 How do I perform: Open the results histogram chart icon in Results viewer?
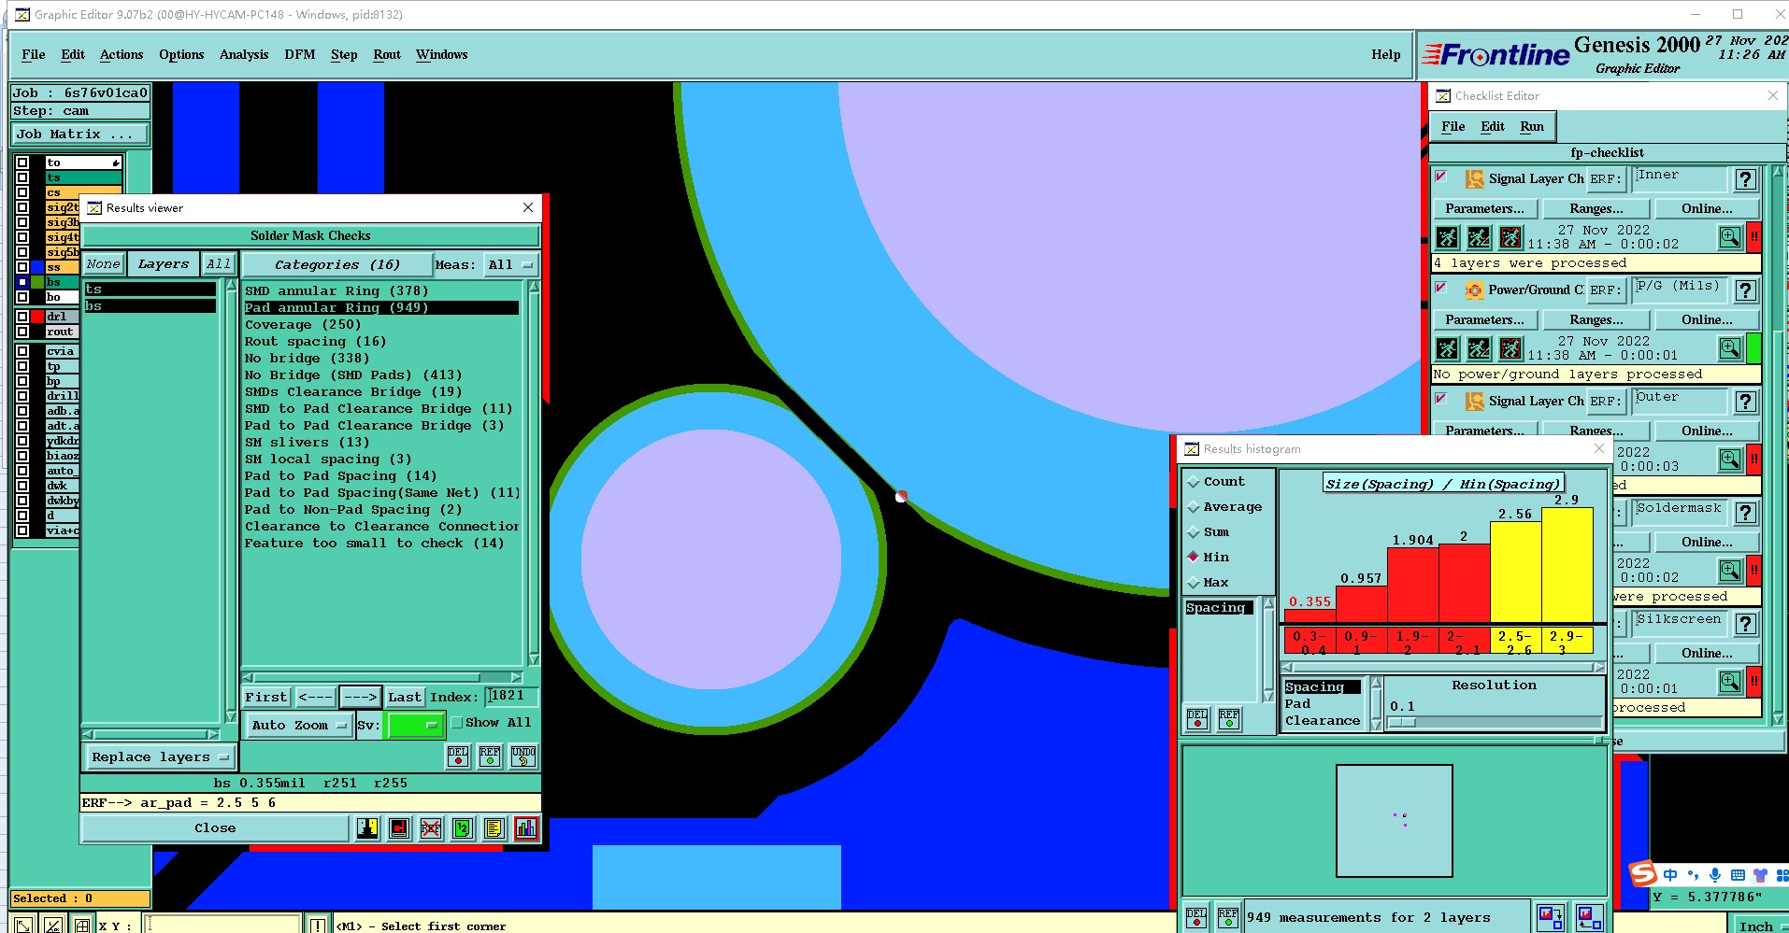pyautogui.click(x=526, y=828)
